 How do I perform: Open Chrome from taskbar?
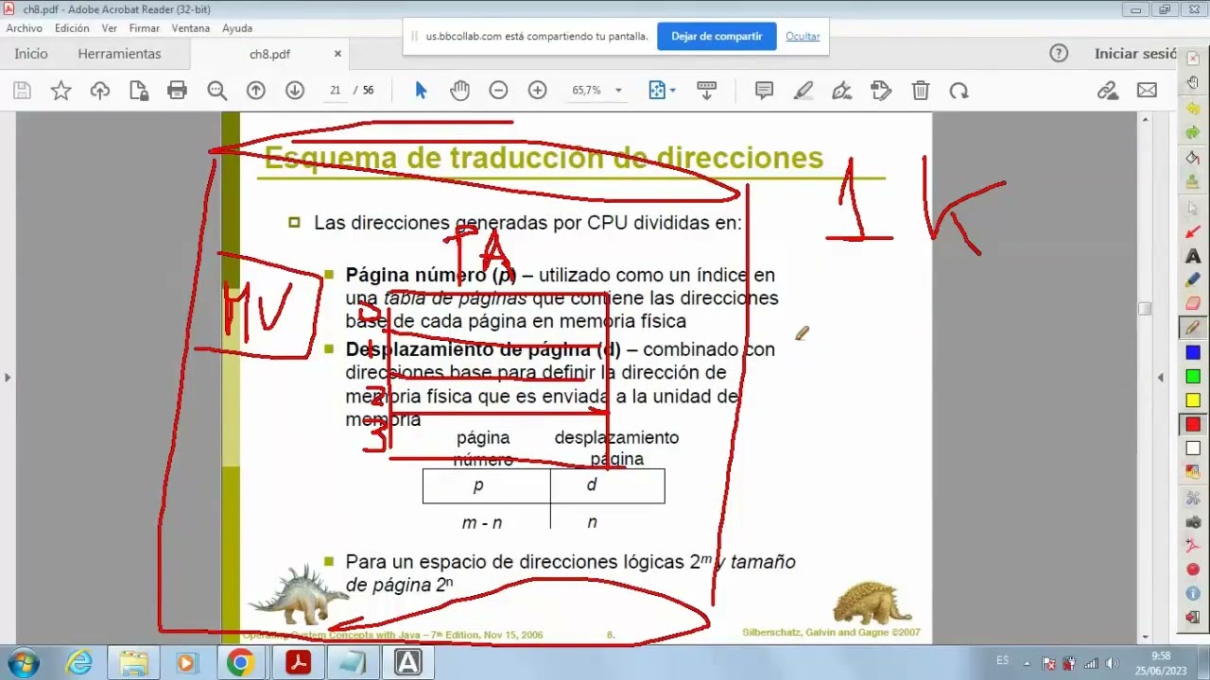pyautogui.click(x=240, y=663)
